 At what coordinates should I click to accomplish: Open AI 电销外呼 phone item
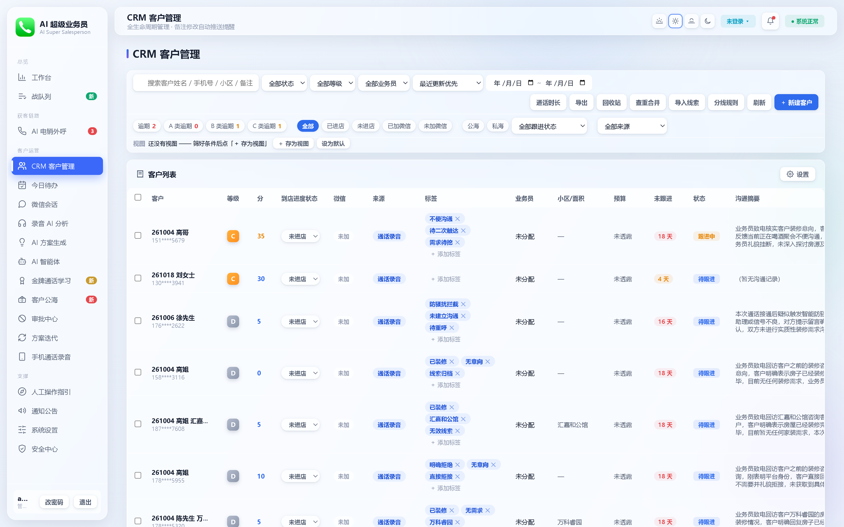point(57,131)
